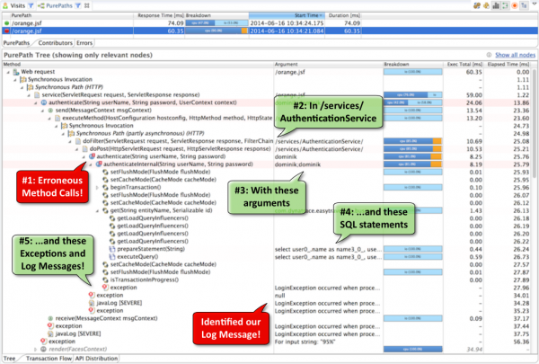Screen dimensions: 539x364
Task: Sort by Response Time [ms] column header
Action: tap(159, 15)
